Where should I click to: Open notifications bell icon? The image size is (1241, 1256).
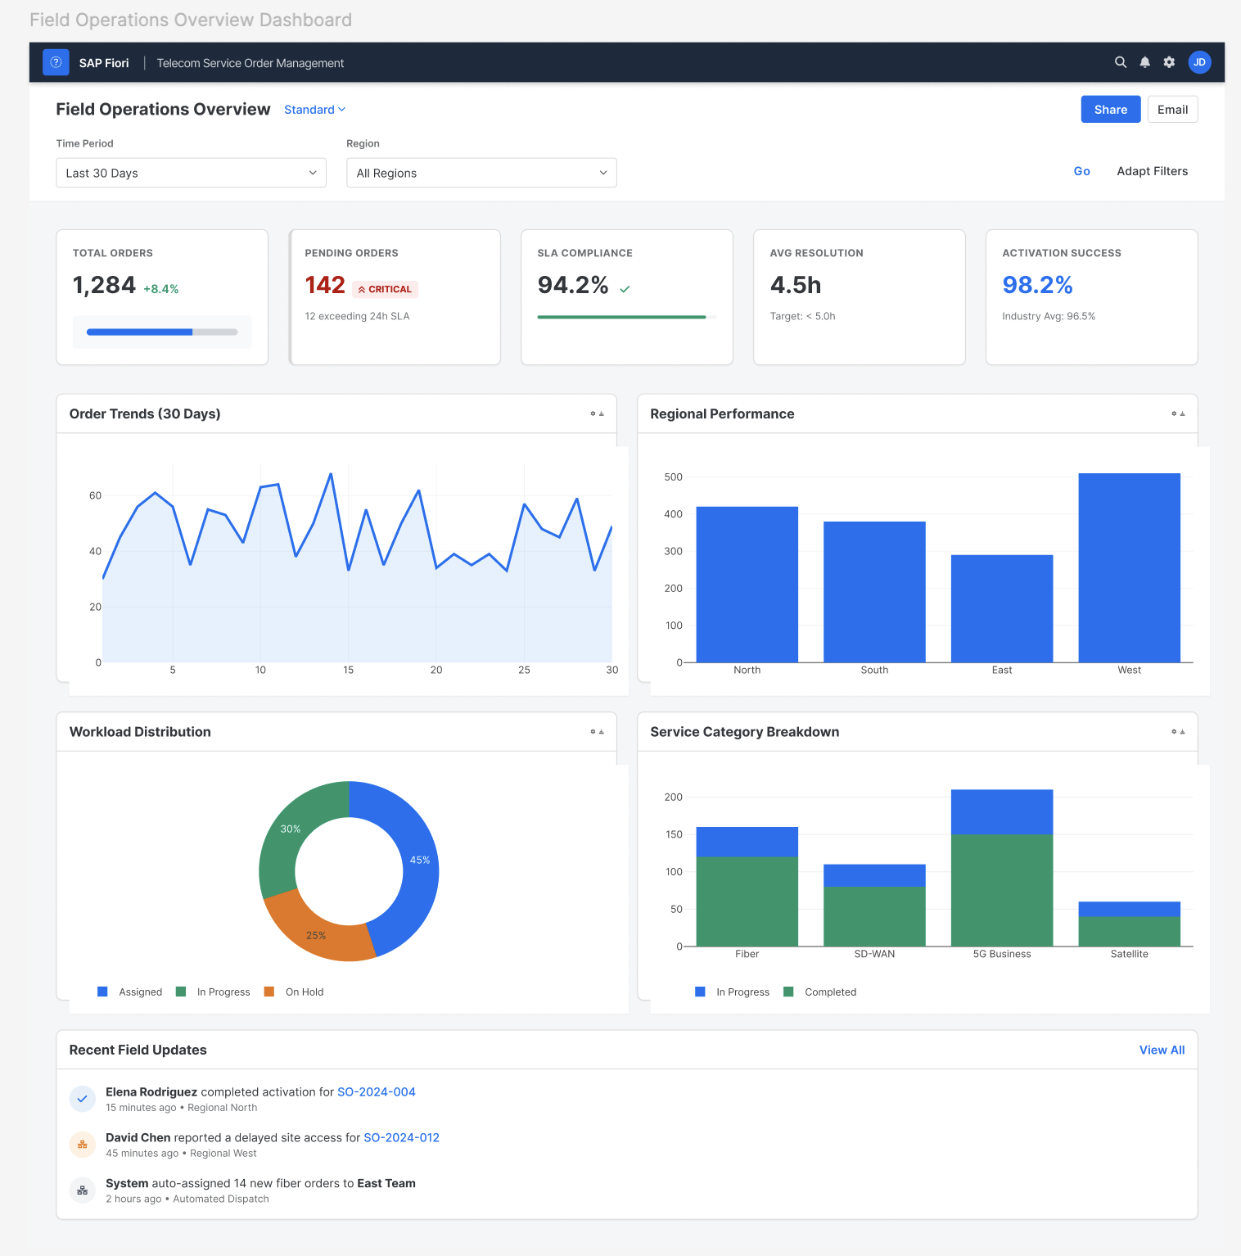tap(1145, 62)
